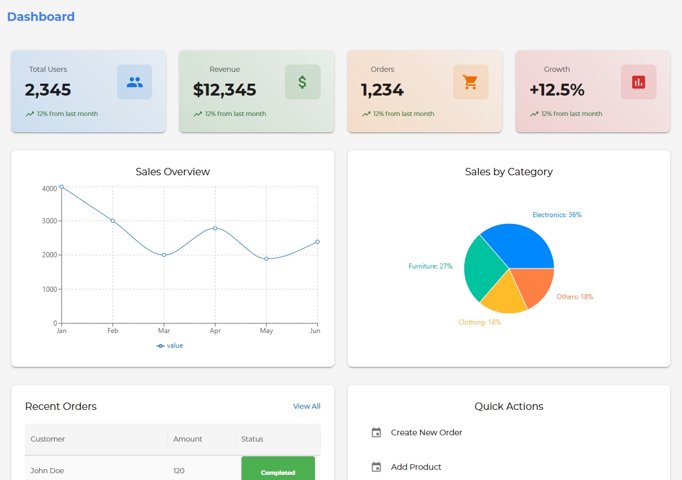
Task: Click the Orders shopping cart icon
Action: click(471, 81)
